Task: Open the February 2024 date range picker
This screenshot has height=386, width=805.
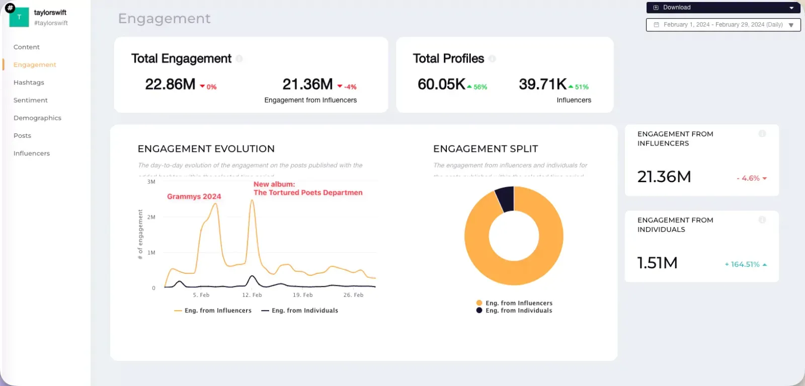Action: coord(723,25)
